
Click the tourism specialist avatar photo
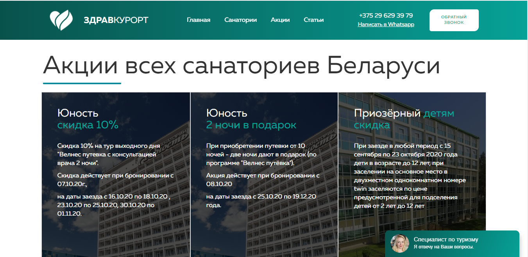pyautogui.click(x=399, y=243)
